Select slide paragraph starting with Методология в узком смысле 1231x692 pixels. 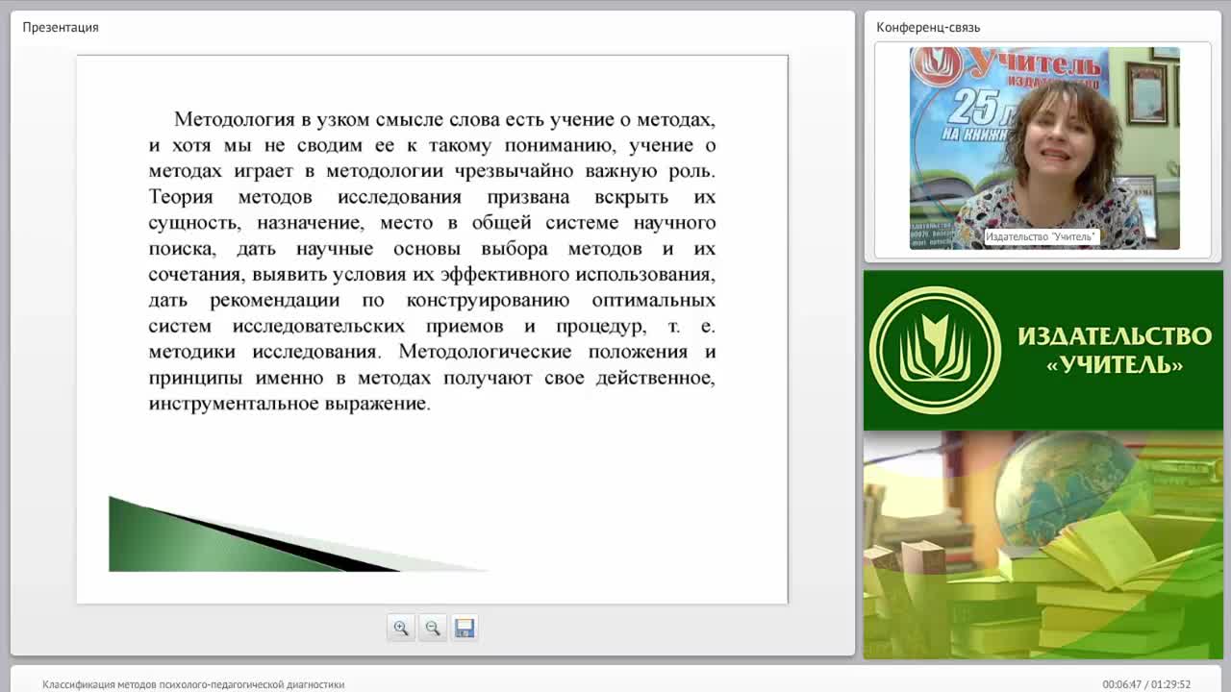[432, 261]
